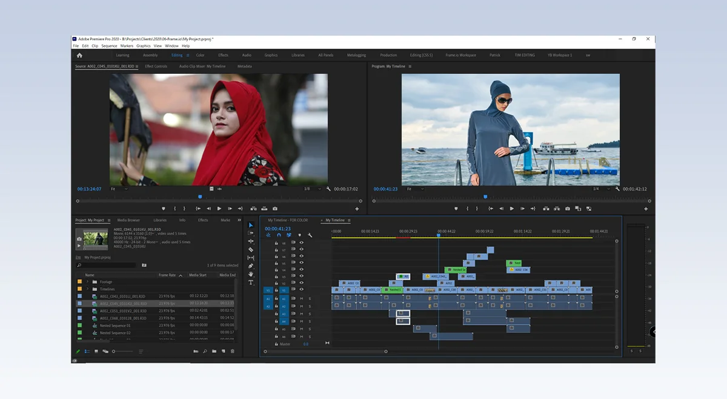727x399 pixels.
Task: Enable snapping with the magnet icon
Action: tap(279, 235)
